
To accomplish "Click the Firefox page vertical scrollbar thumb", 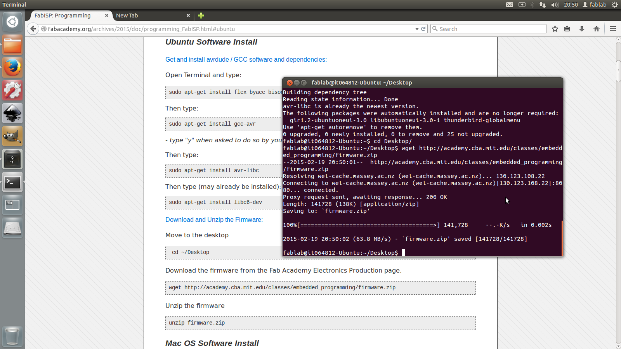I will coord(618,71).
